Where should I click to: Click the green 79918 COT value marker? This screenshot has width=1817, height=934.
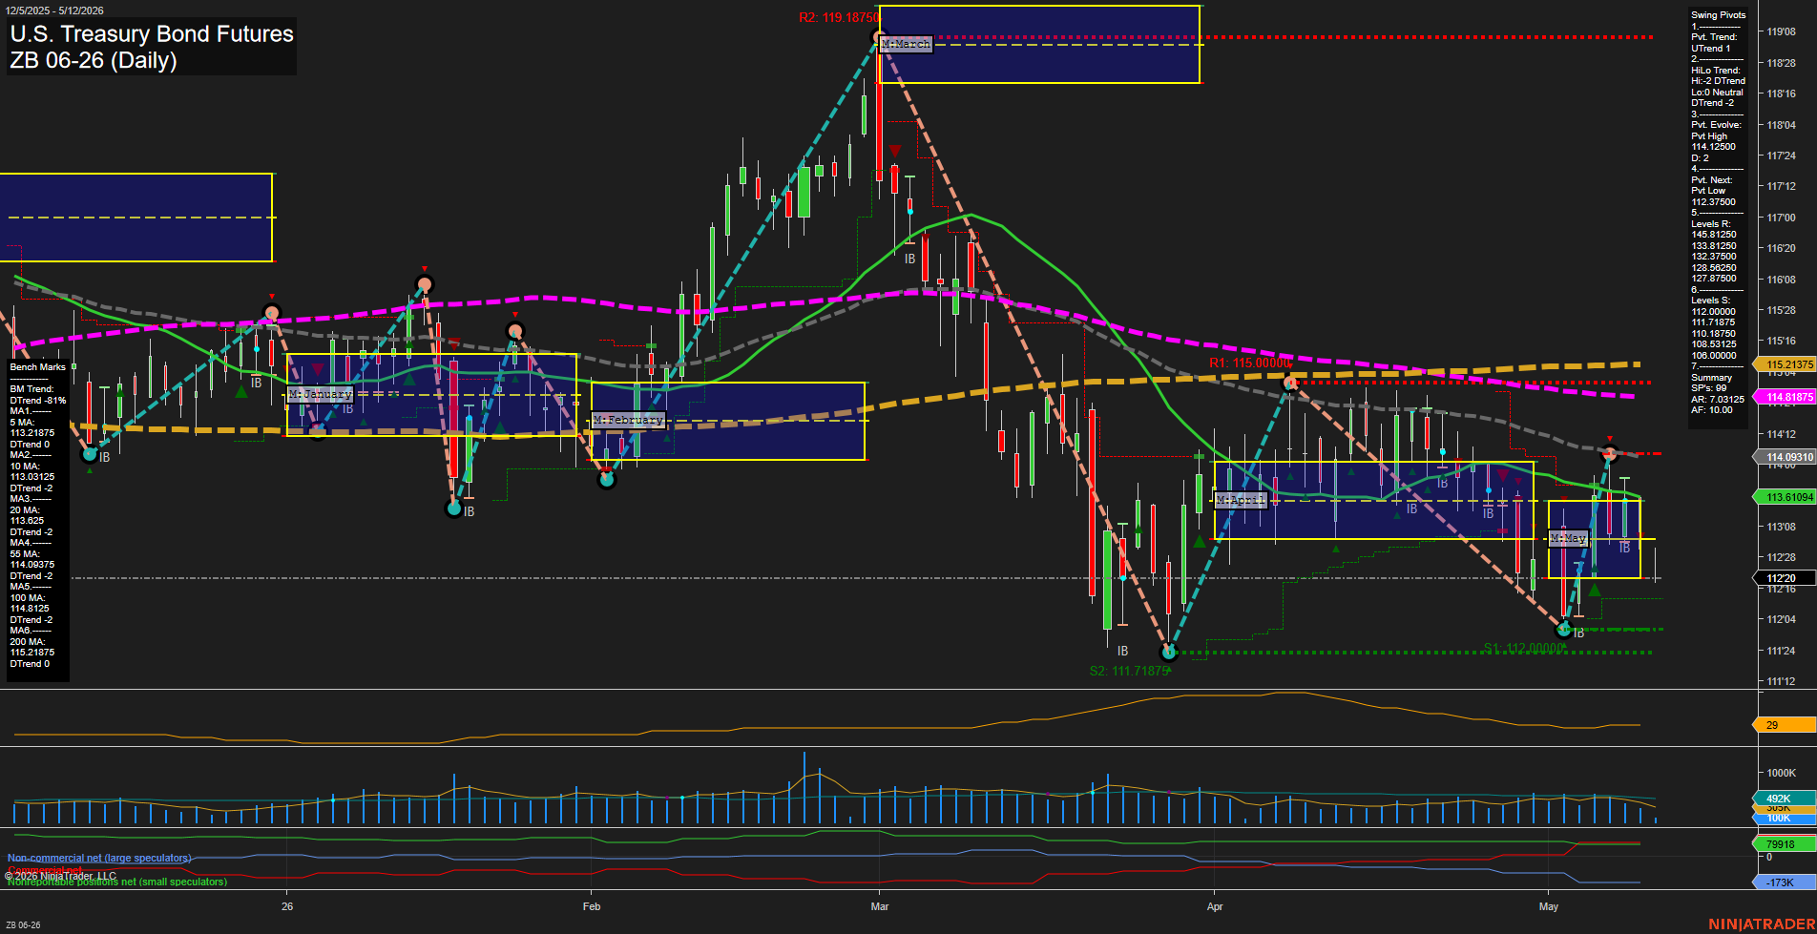(x=1785, y=844)
